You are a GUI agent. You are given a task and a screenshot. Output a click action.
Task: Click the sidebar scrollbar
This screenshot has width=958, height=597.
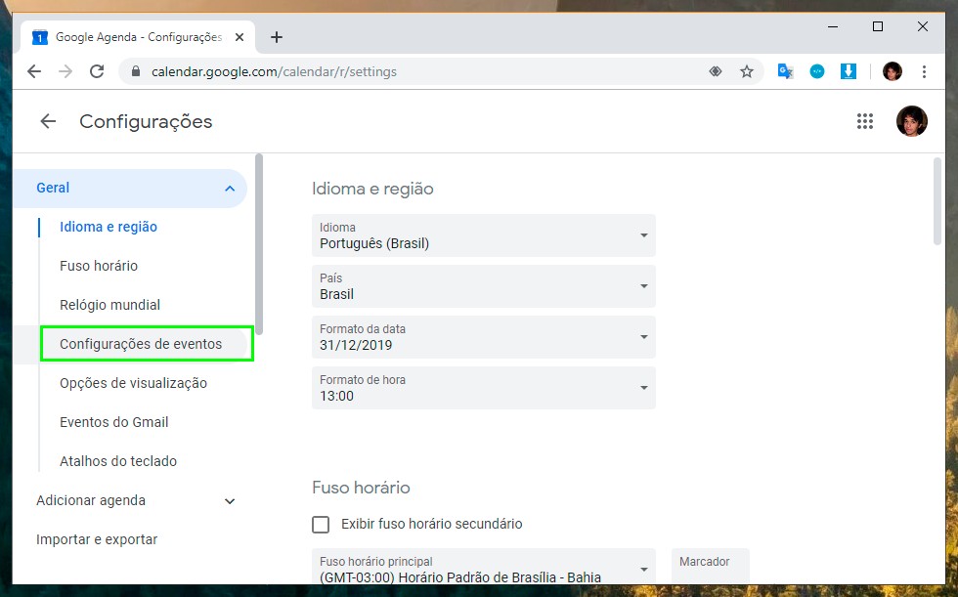click(259, 244)
